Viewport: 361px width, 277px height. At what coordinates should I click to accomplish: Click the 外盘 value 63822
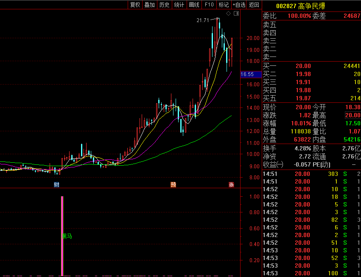(x=302, y=139)
